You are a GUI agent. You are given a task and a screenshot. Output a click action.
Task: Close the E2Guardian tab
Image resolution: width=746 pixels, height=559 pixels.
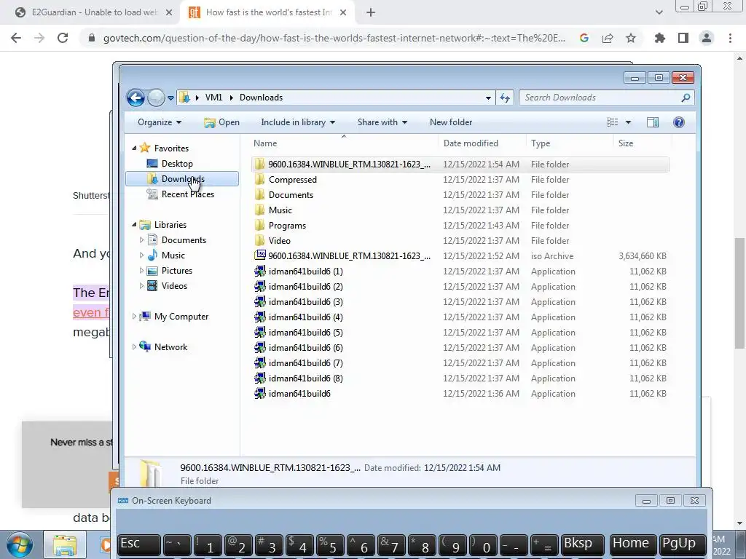pos(169,12)
